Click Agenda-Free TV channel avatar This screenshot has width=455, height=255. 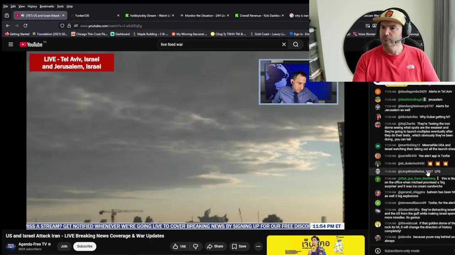(11, 246)
